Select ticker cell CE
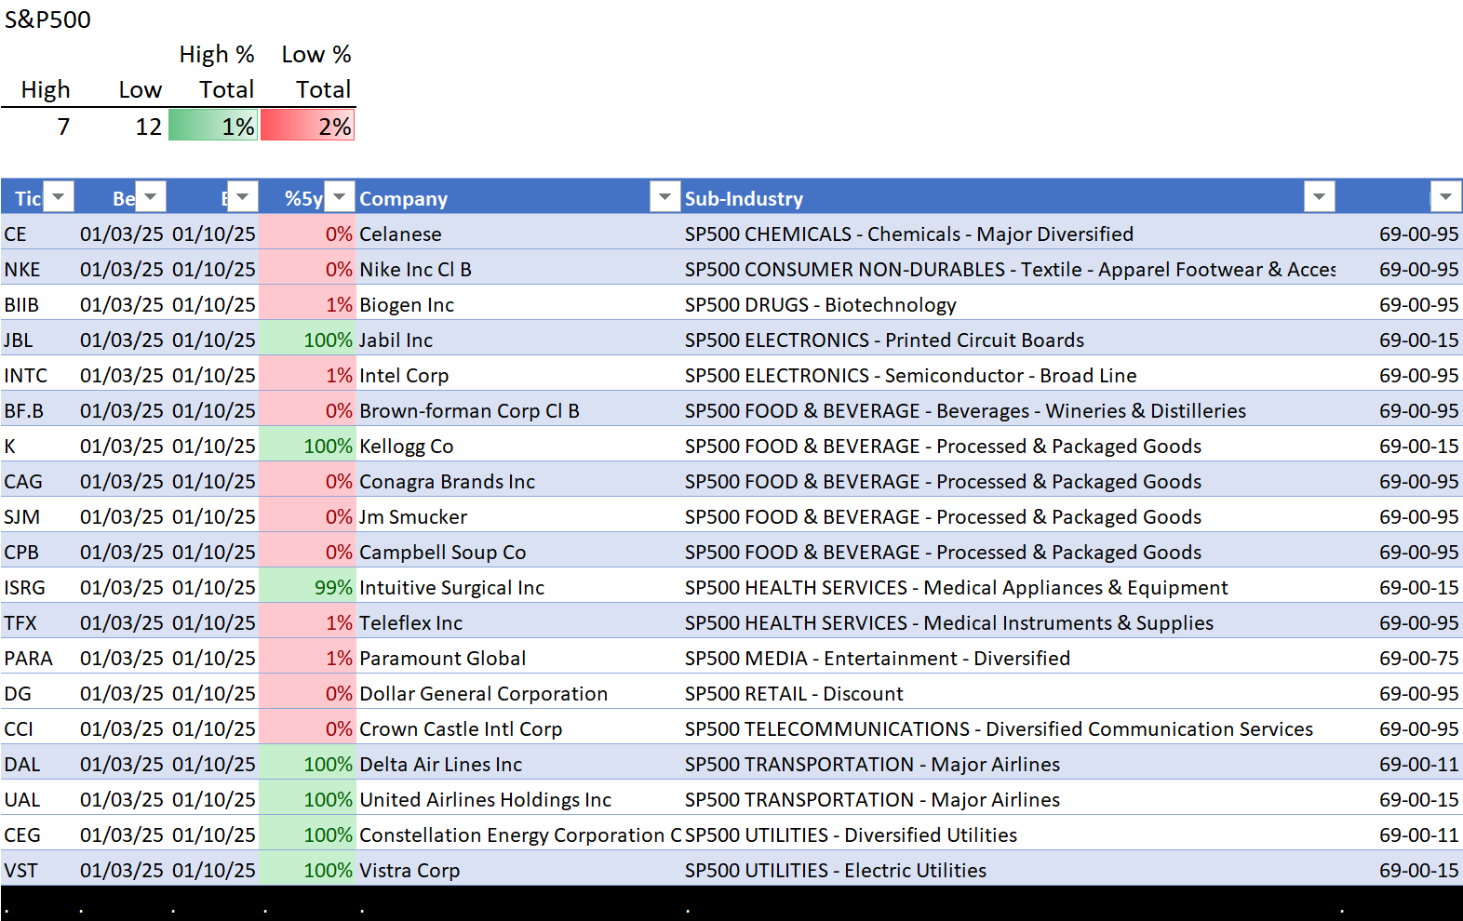 pyautogui.click(x=37, y=234)
